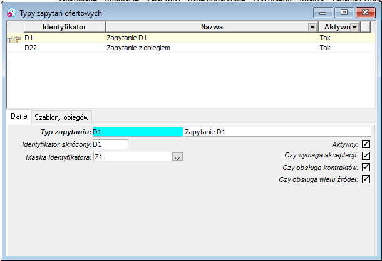Maximize the Typy zapytań ofertowych window
The width and height of the screenshot is (382, 261).
pos(344,13)
